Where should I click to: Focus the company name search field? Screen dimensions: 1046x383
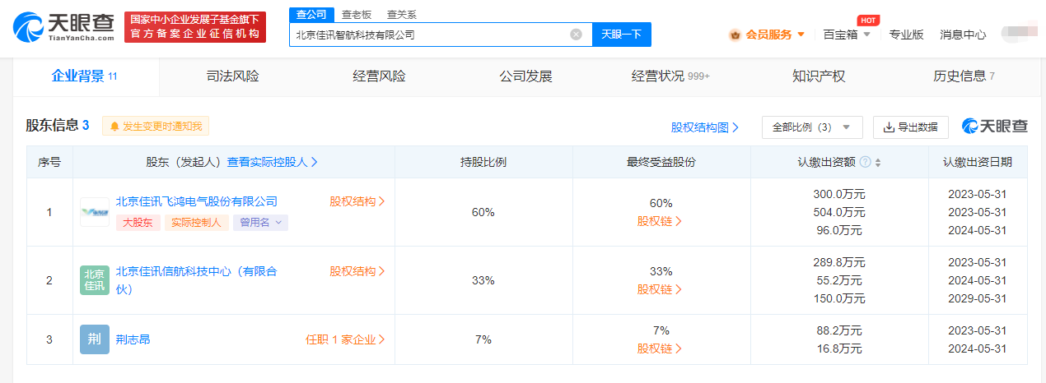(441, 35)
